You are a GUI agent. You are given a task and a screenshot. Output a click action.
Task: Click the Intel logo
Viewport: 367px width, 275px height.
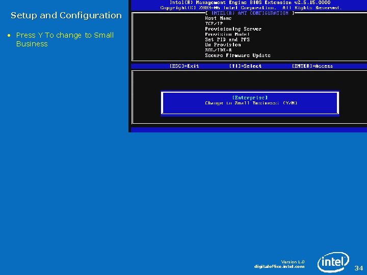click(333, 262)
